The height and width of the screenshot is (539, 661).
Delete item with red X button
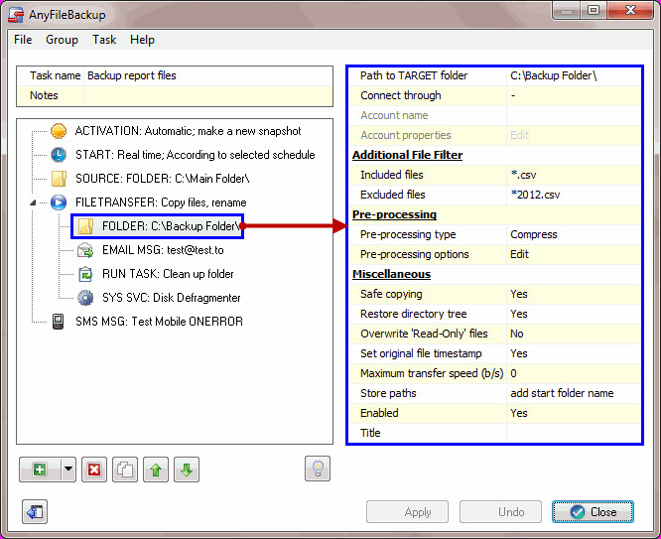pos(94,470)
